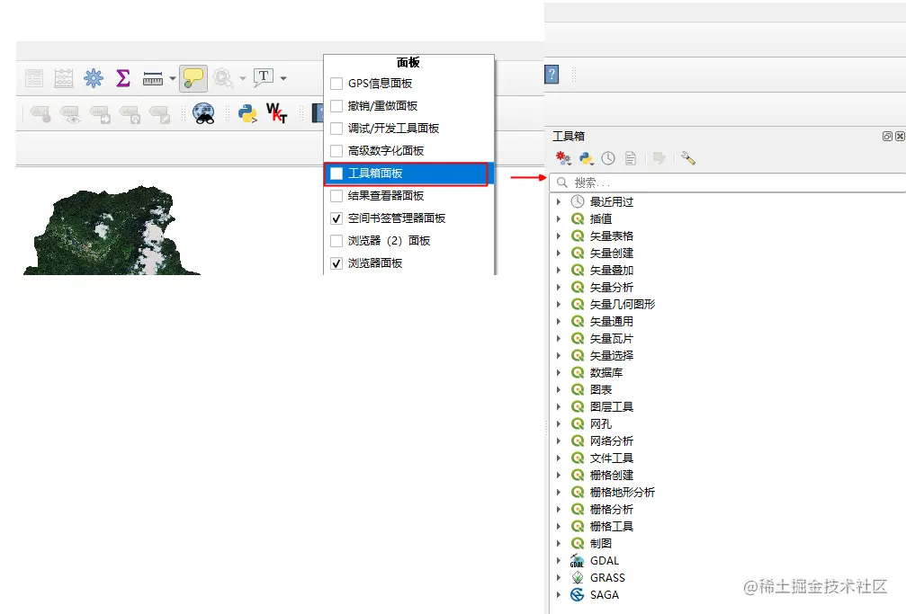This screenshot has width=906, height=614.
Task: Expand the 矢量分析 group
Action: pyautogui.click(x=558, y=287)
